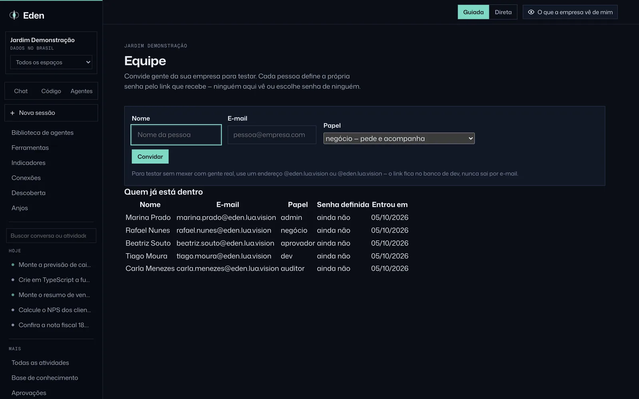The width and height of the screenshot is (639, 399).
Task: Click the aprovador role of Beatriz Souto
Action: click(x=298, y=243)
